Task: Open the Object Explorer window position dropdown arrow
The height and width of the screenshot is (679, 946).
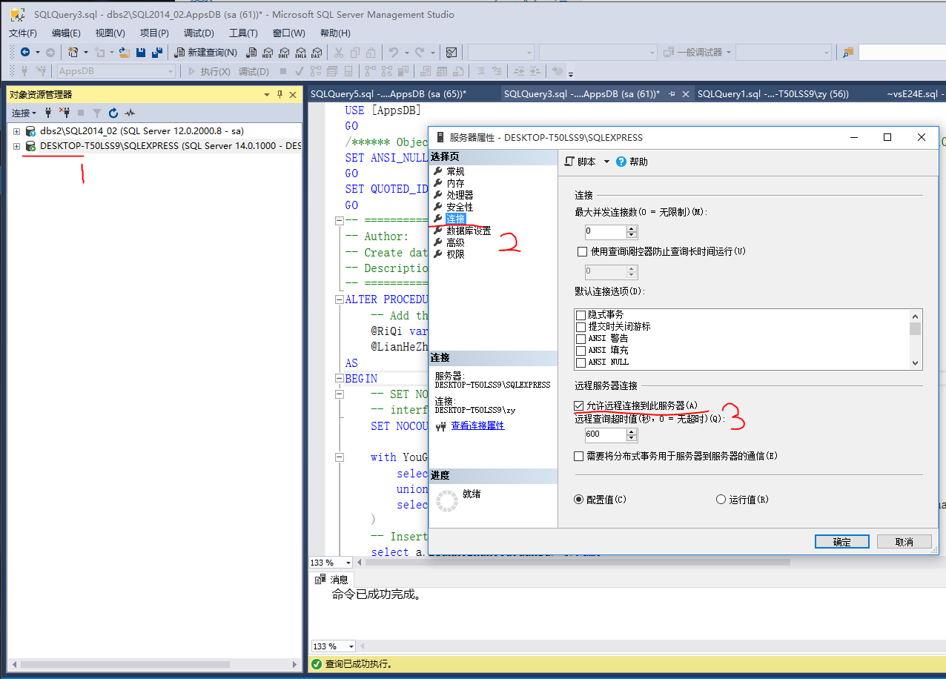Action: pos(267,95)
